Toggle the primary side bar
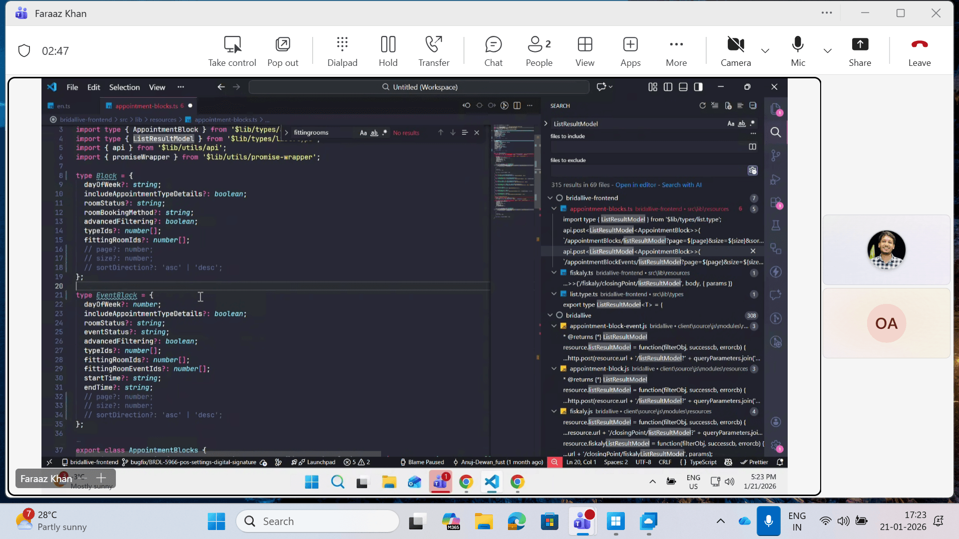959x539 pixels. pos(668,87)
